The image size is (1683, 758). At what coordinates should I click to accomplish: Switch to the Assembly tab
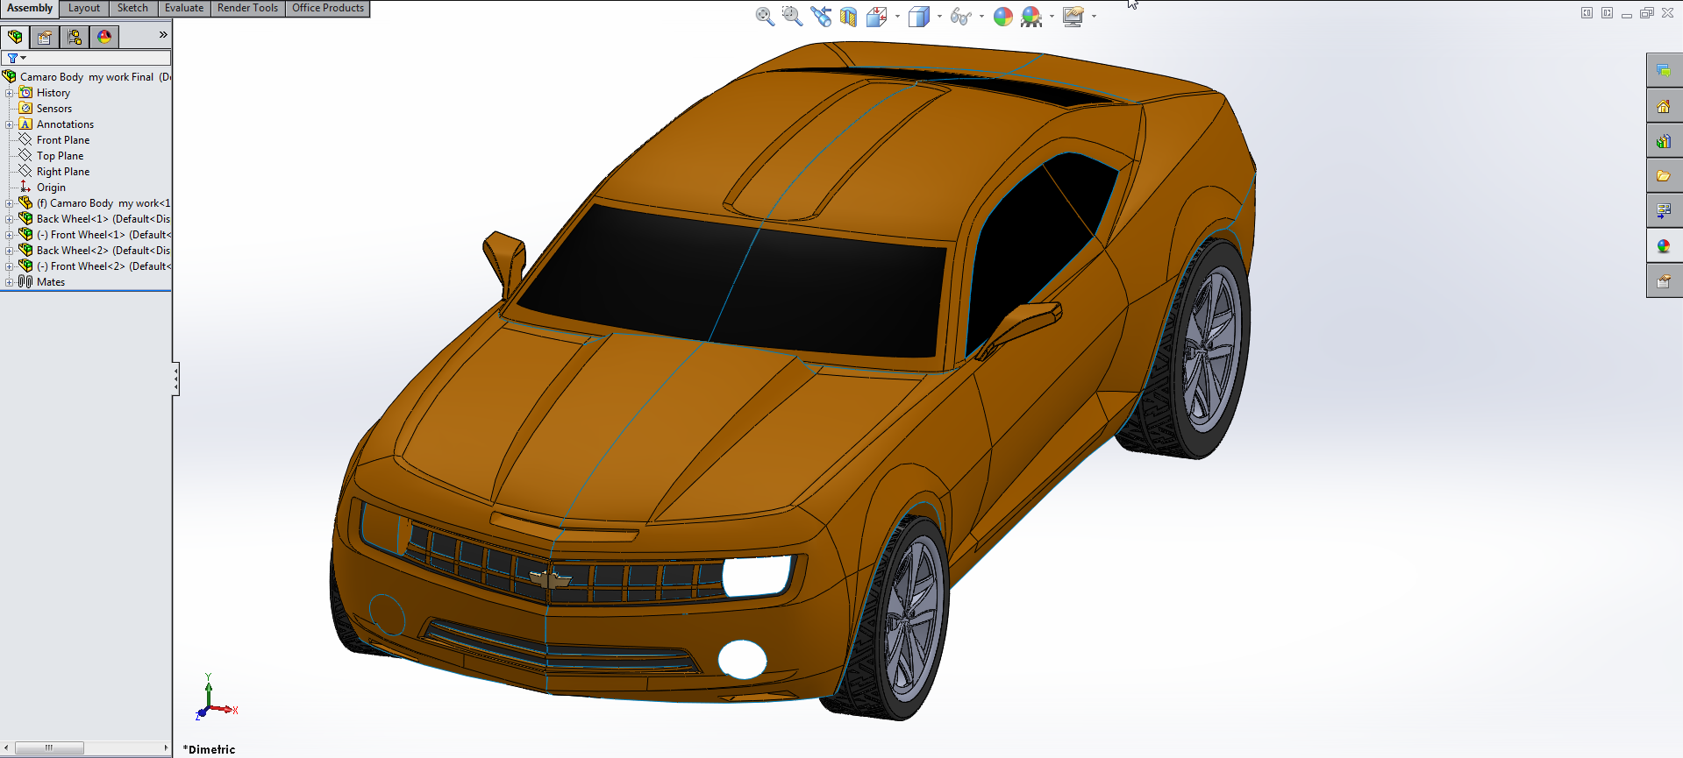coord(30,8)
